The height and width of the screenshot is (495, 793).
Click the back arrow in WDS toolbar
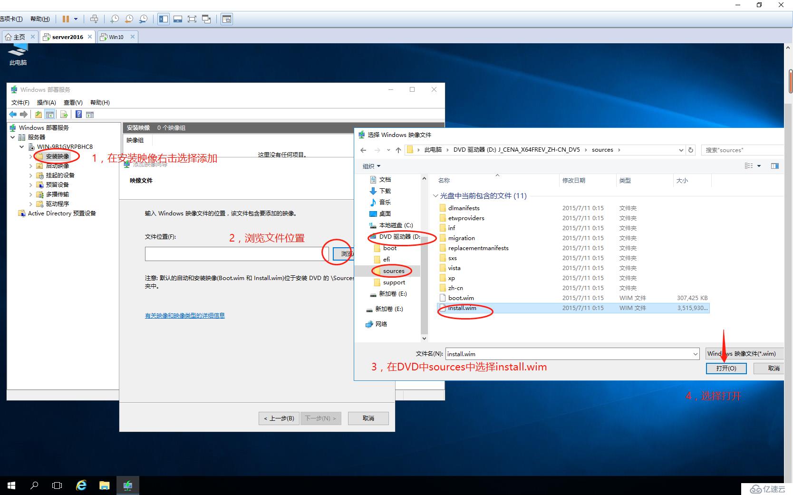tap(13, 114)
